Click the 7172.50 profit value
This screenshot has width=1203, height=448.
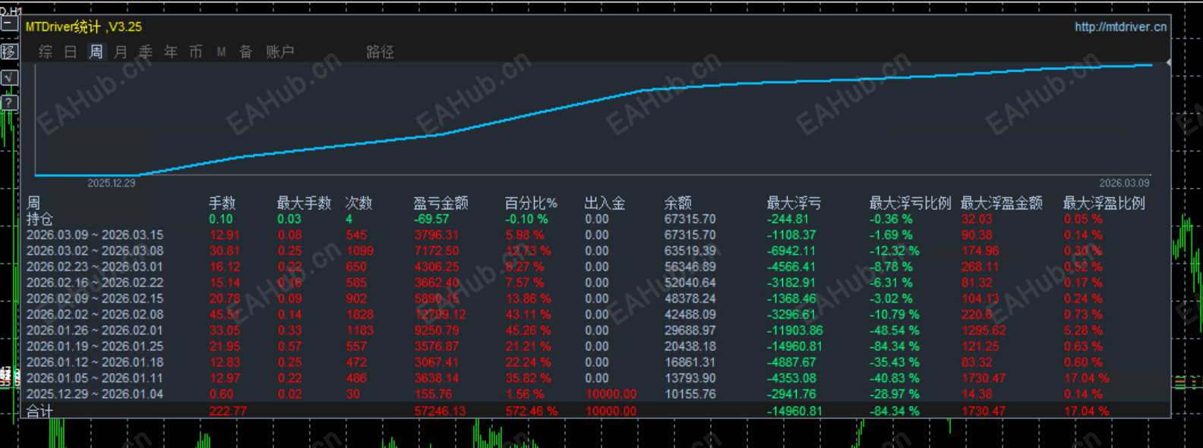pos(437,251)
